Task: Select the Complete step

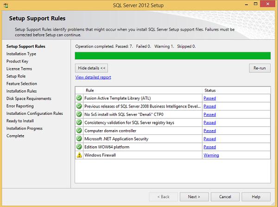Action: [x=15, y=136]
